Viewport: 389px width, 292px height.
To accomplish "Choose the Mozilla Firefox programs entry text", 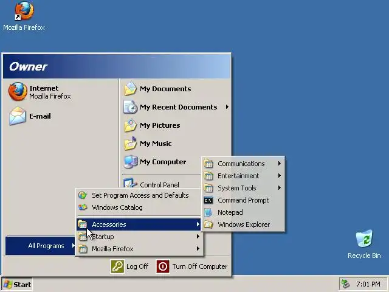I will [x=112, y=249].
